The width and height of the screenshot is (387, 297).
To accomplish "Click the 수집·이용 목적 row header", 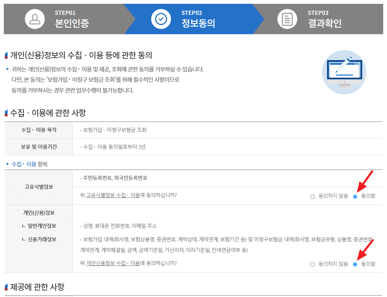I will click(x=39, y=130).
